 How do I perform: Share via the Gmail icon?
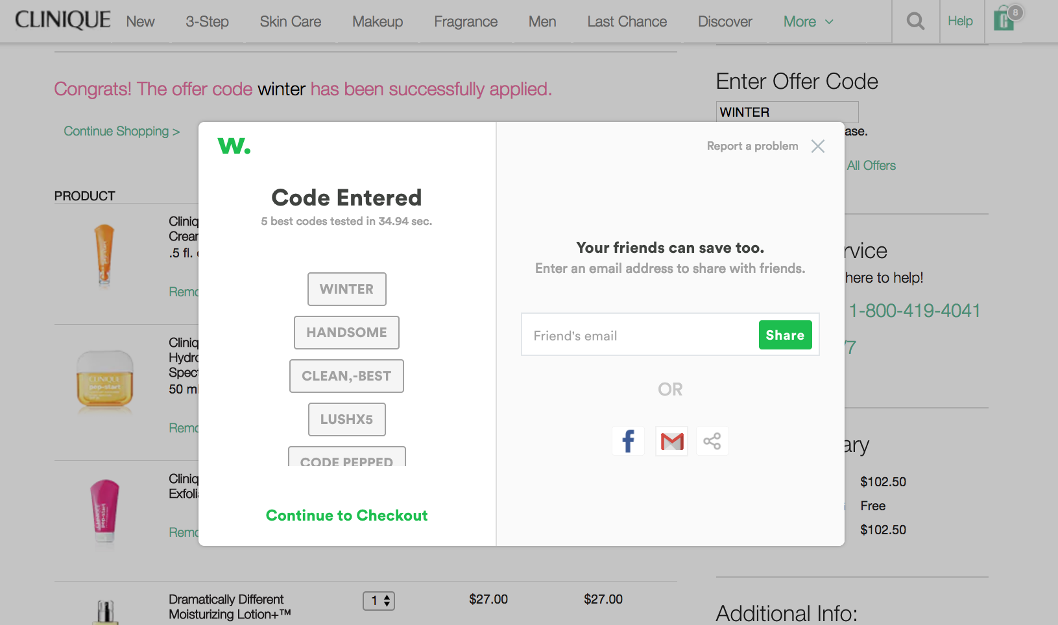pyautogui.click(x=671, y=441)
